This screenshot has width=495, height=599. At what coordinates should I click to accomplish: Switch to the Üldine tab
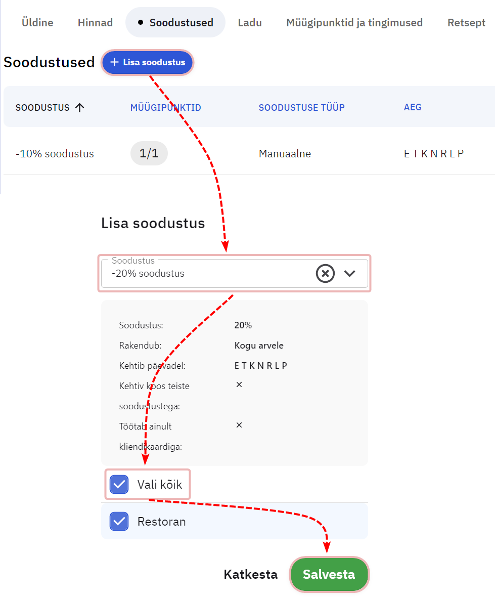pyautogui.click(x=37, y=22)
